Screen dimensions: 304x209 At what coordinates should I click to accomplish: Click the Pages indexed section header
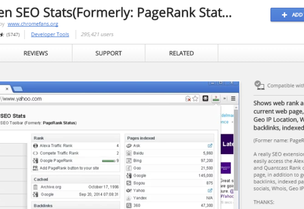coord(169,138)
